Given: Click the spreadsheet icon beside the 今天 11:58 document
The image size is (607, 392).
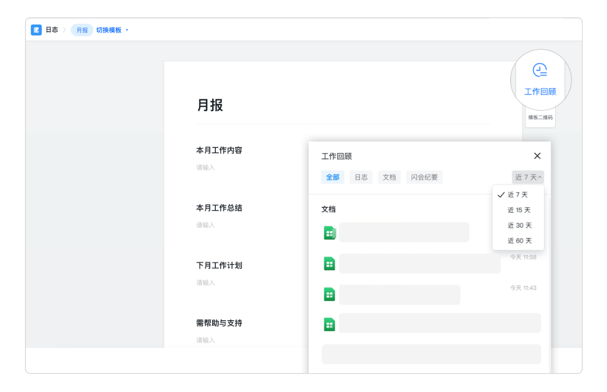Looking at the screenshot, I should click(x=330, y=263).
